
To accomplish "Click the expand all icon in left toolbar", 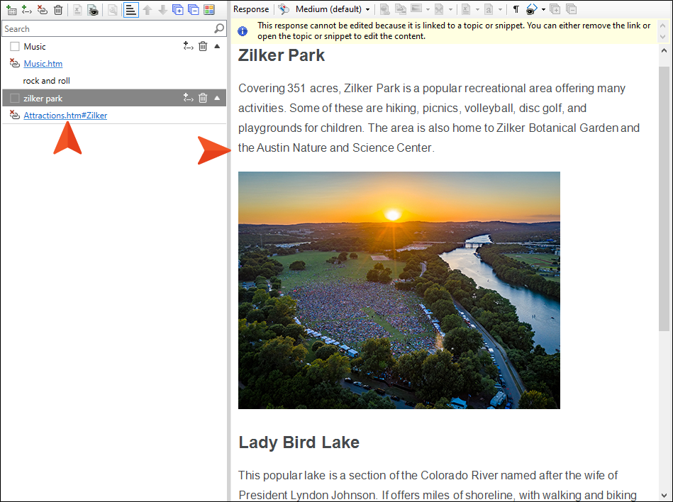I will pos(178,9).
